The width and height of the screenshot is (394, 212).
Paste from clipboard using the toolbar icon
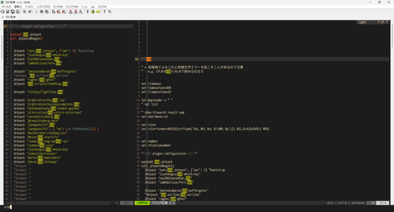pyautogui.click(x=47, y=12)
